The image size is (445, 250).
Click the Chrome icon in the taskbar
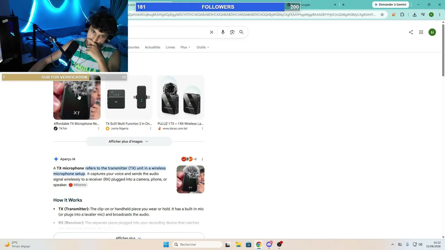(x=259, y=244)
